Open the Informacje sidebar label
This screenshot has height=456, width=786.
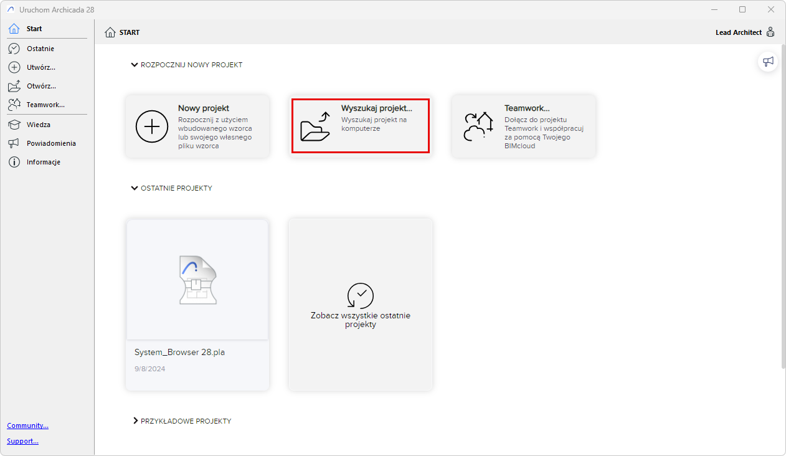pyautogui.click(x=44, y=162)
